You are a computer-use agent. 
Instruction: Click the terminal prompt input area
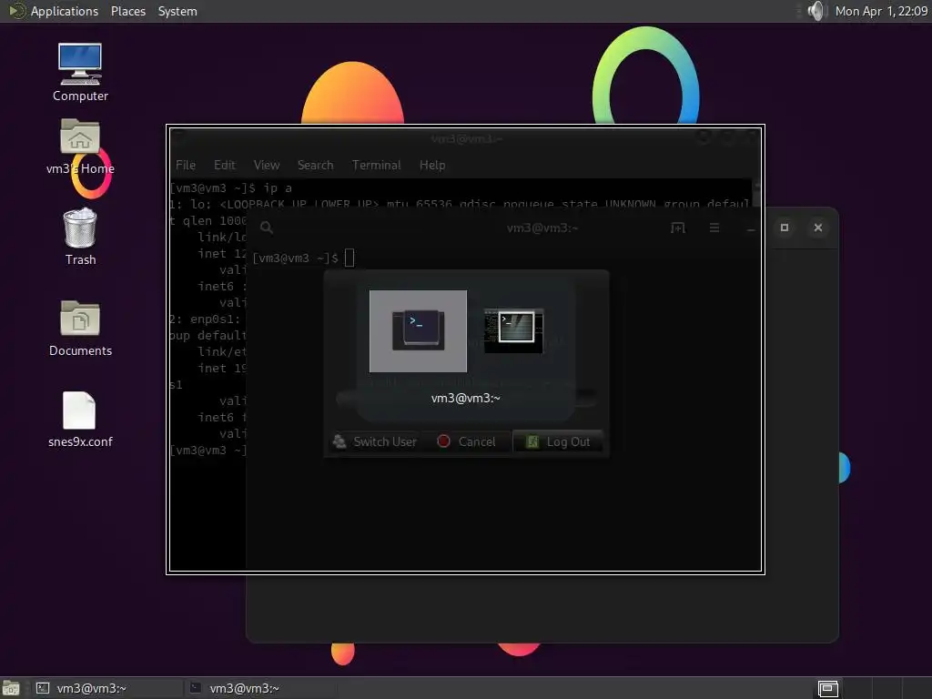pos(349,258)
